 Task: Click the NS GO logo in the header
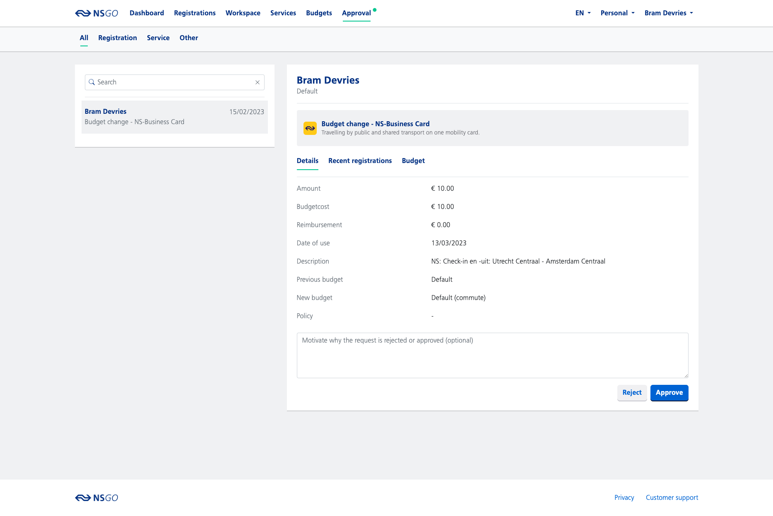tap(96, 13)
